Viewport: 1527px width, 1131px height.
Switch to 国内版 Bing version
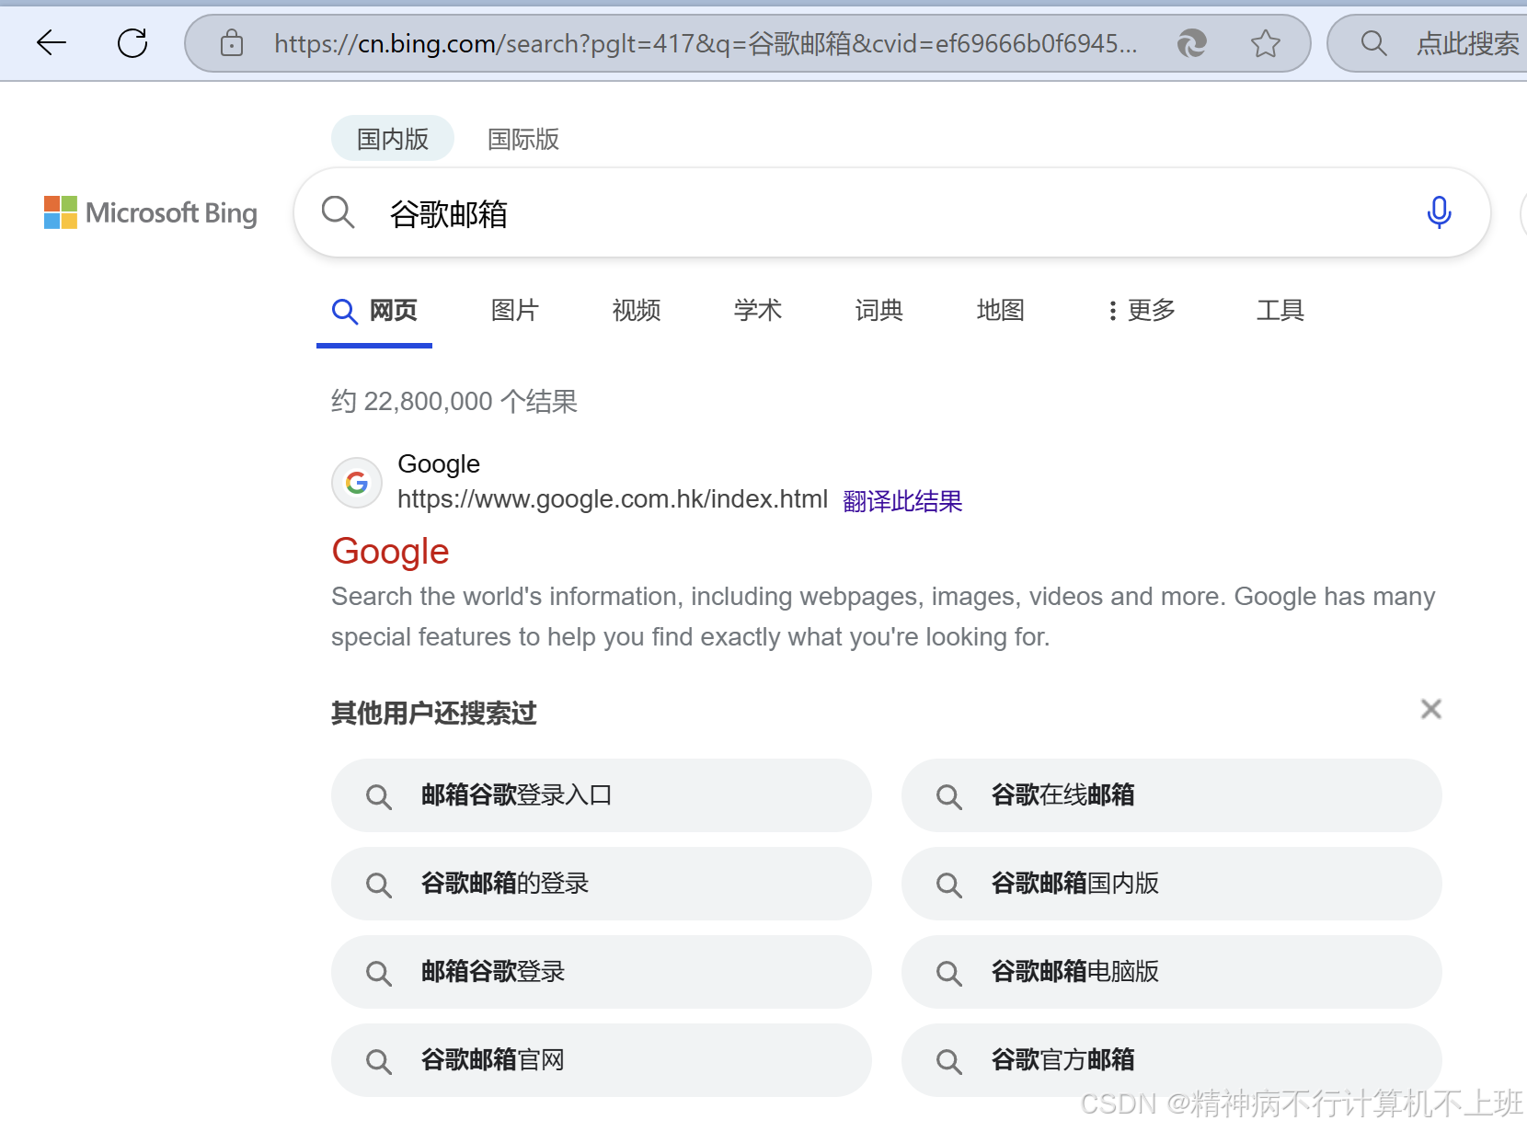[393, 139]
